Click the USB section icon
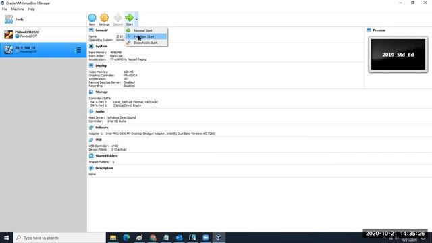Image resolution: width=432 pixels, height=243 pixels. pyautogui.click(x=91, y=140)
